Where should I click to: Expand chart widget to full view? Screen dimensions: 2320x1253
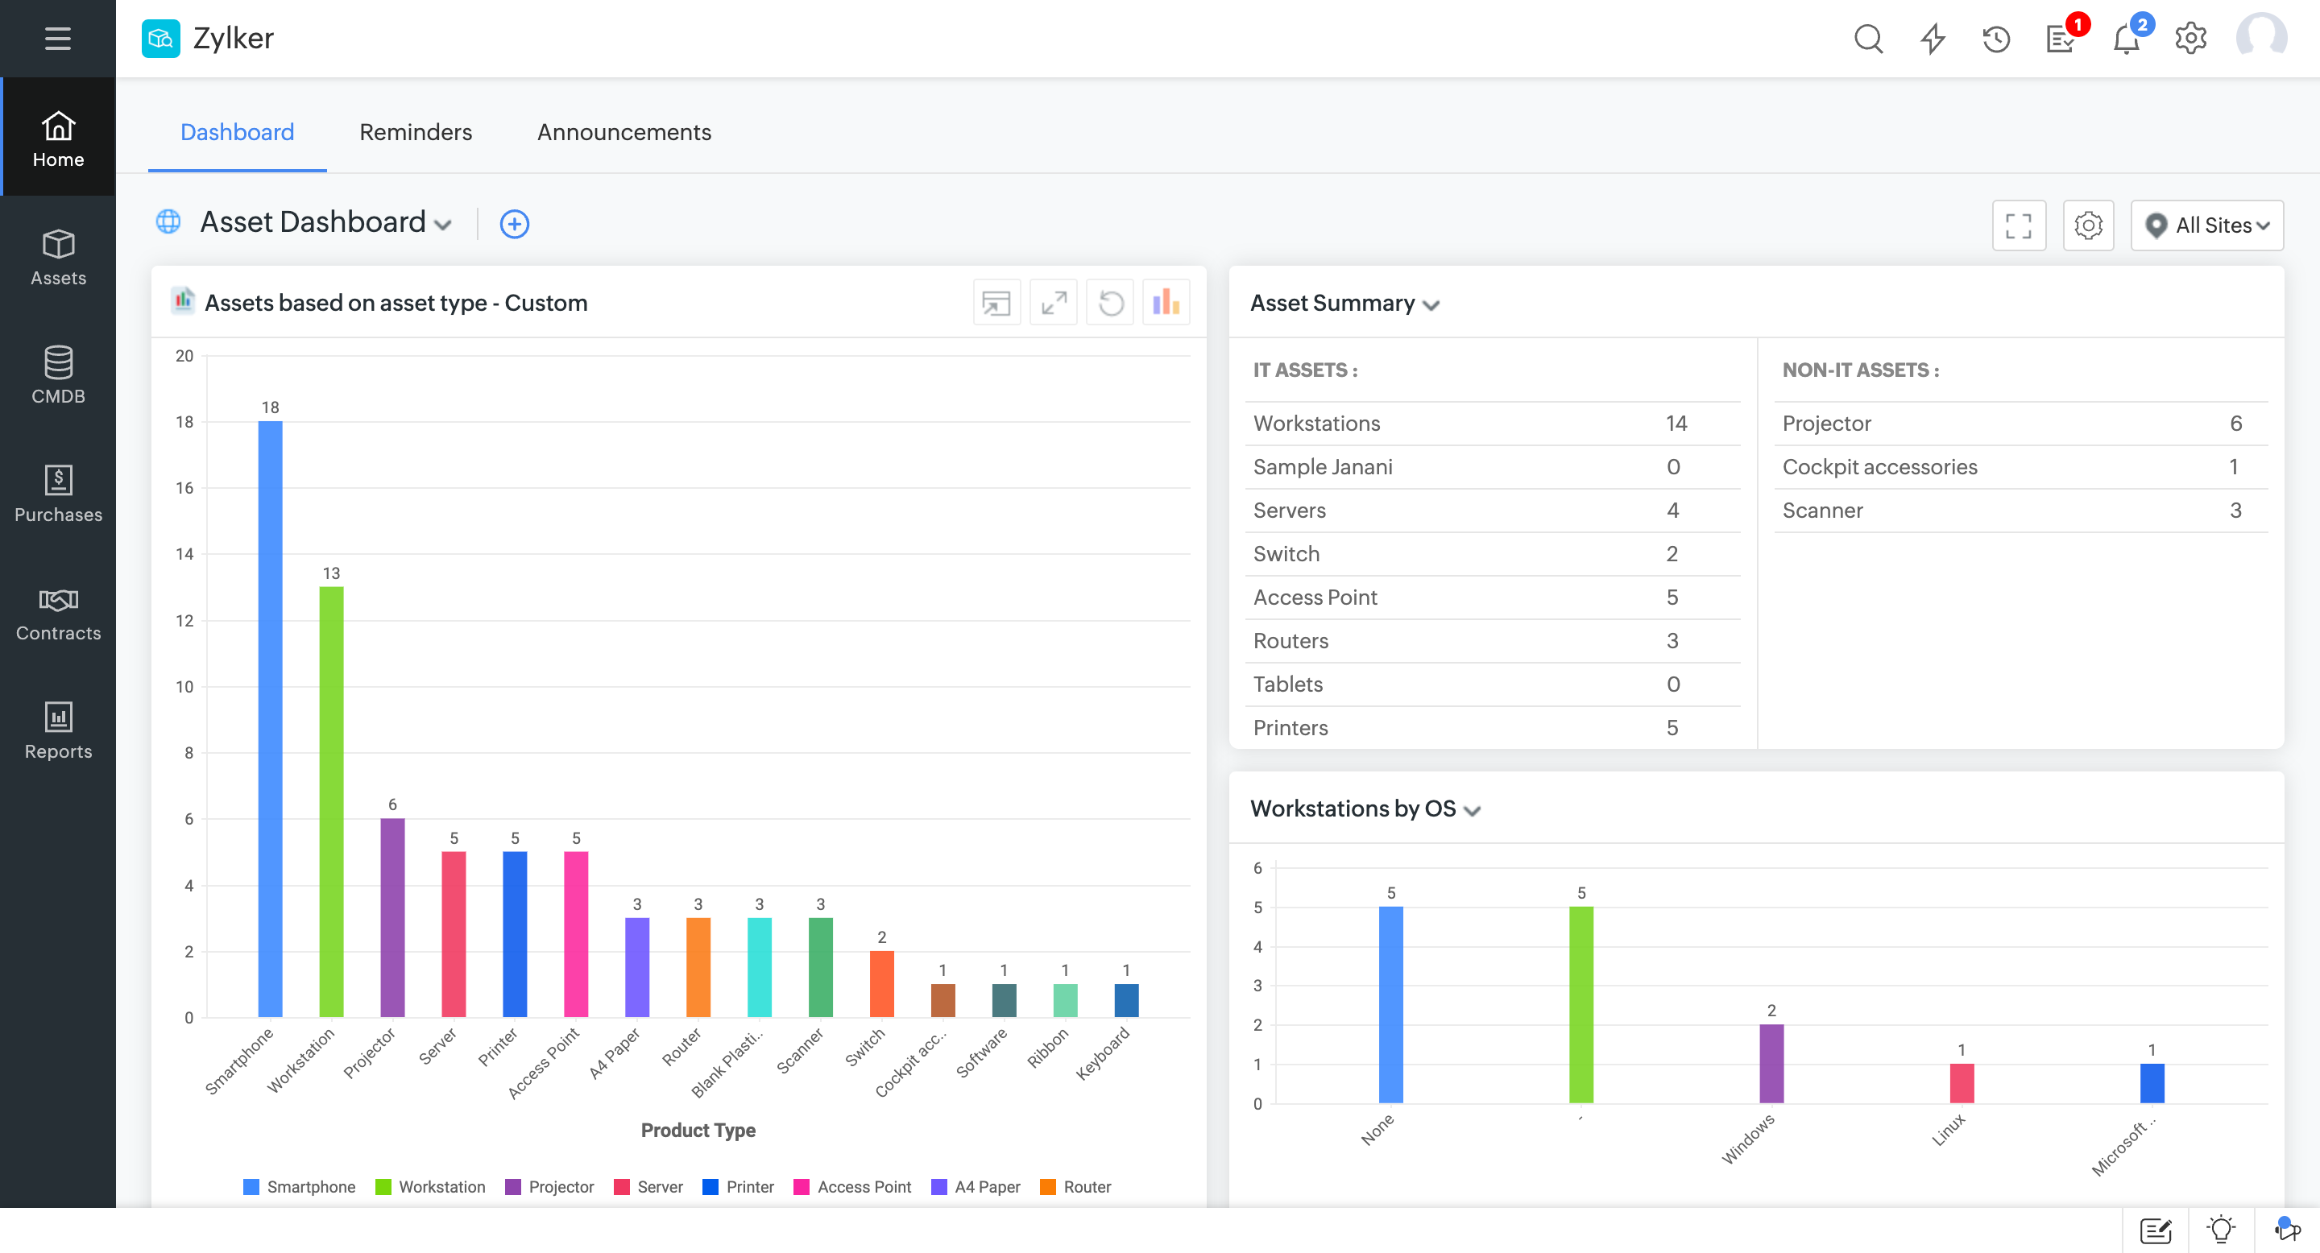pyautogui.click(x=1054, y=303)
